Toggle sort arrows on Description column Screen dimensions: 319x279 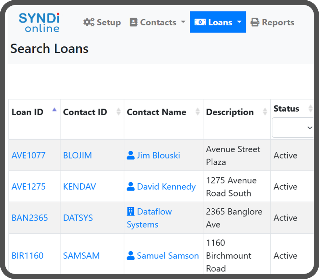pos(265,112)
